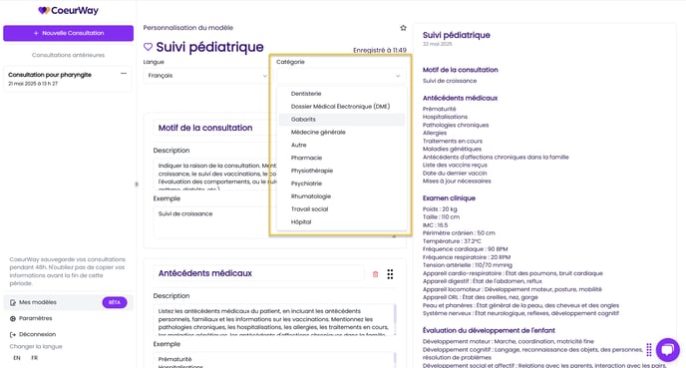
Task: Switch interface language to FR
Action: pyautogui.click(x=34, y=358)
